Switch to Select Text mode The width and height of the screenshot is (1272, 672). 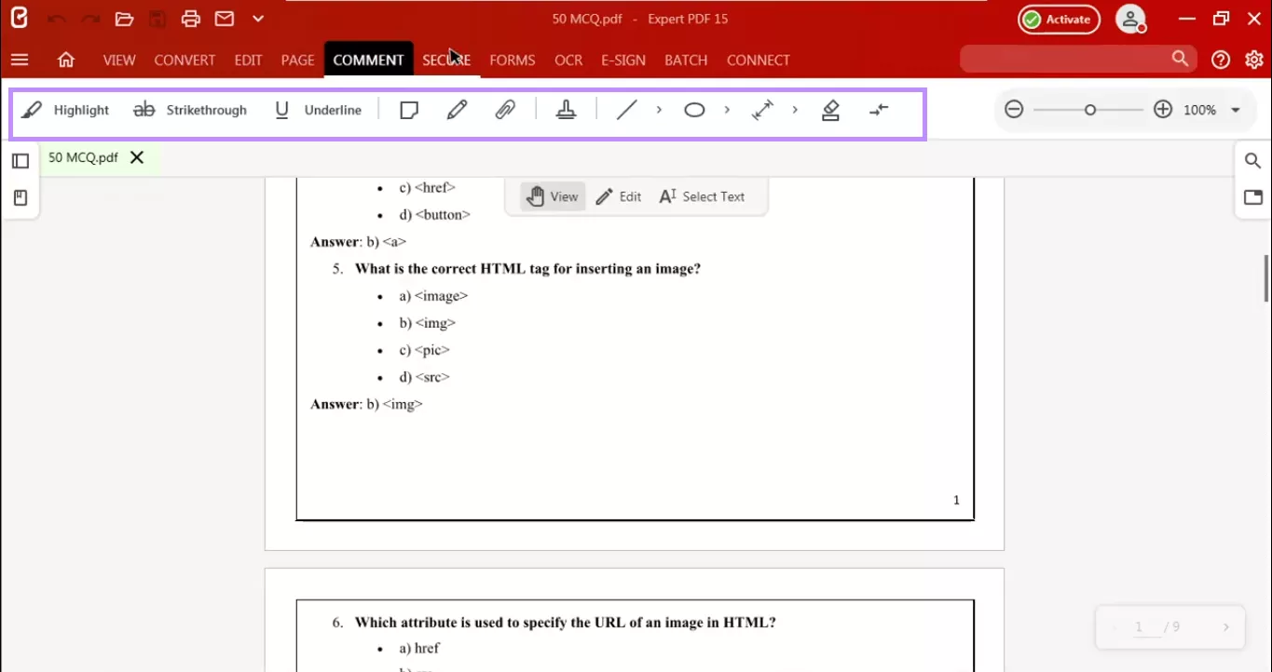[x=702, y=196]
